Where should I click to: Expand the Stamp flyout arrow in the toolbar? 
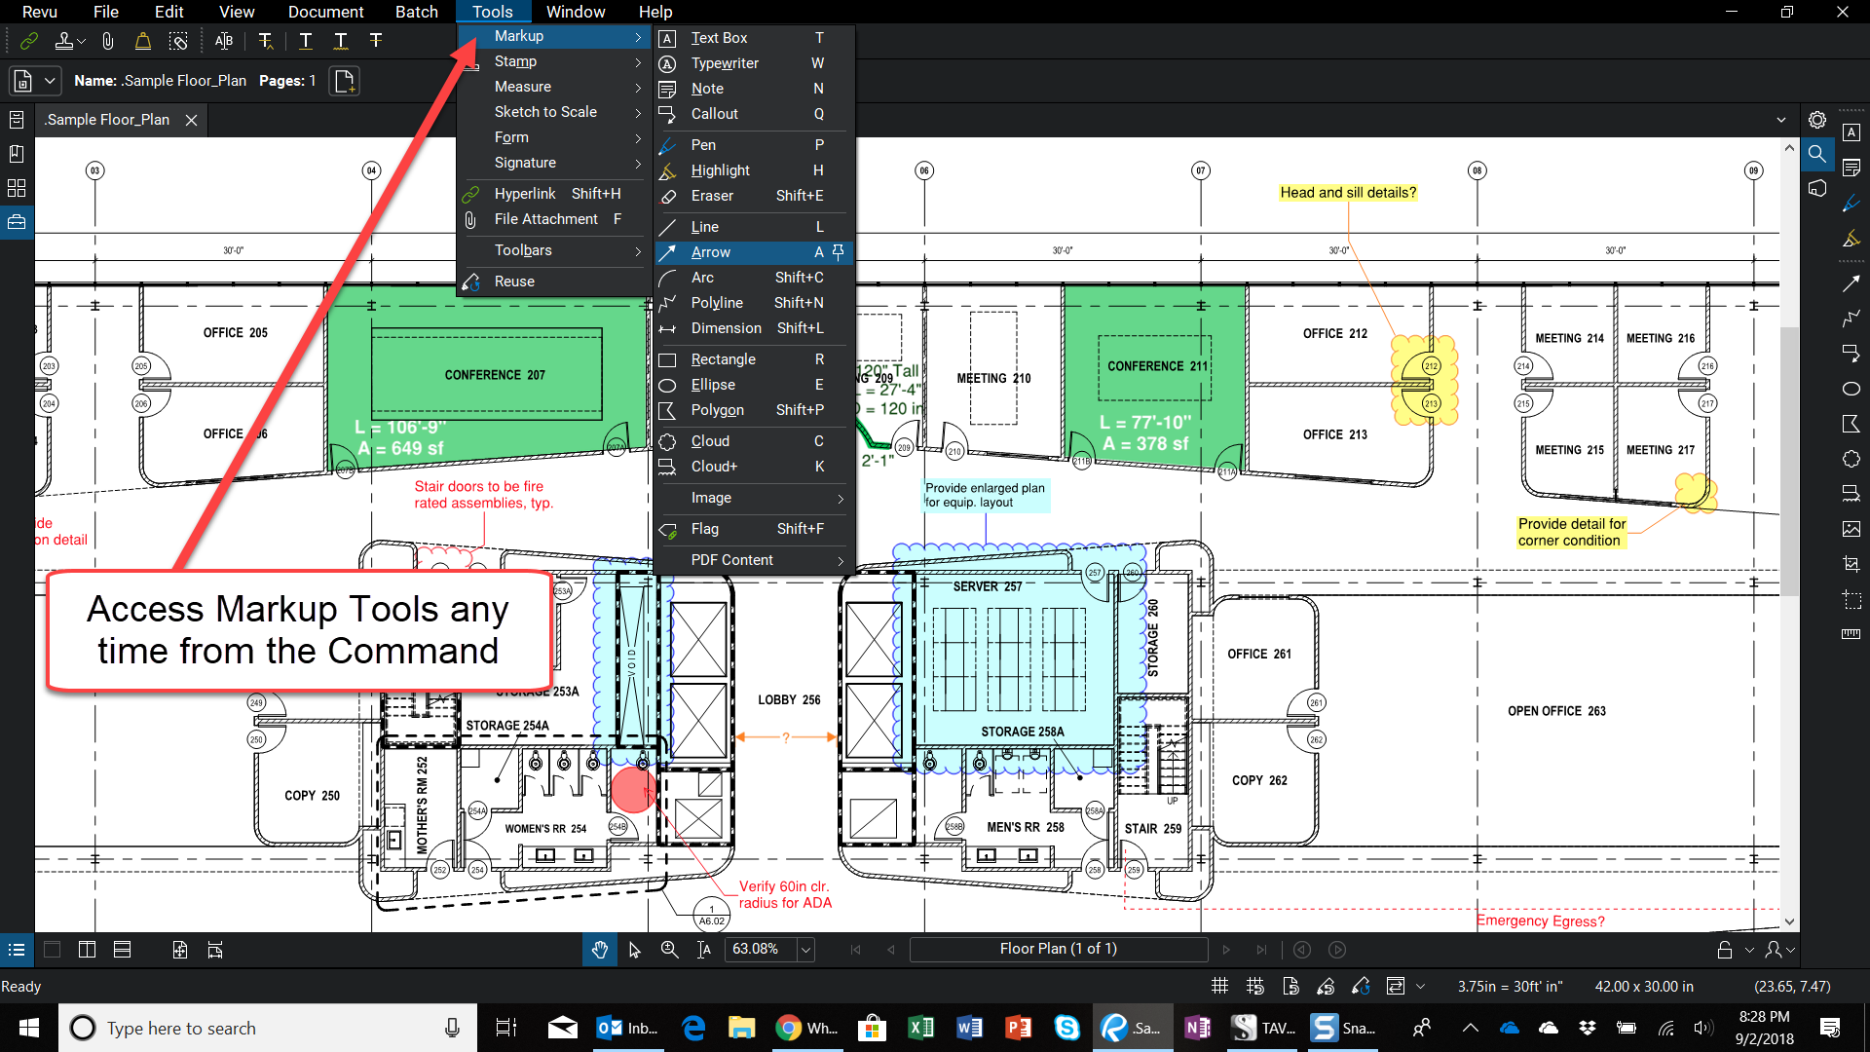[x=81, y=41]
